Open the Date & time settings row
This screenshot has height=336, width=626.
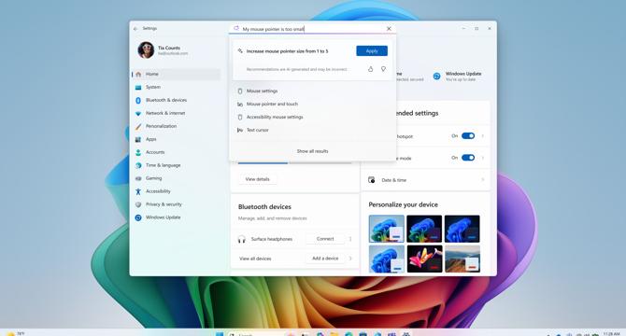[425, 180]
